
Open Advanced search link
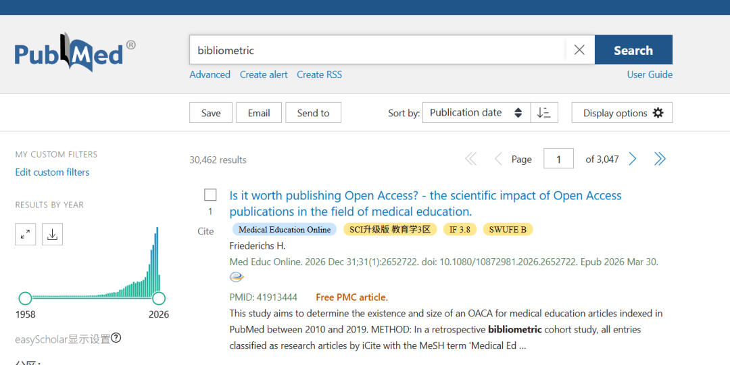click(x=210, y=74)
